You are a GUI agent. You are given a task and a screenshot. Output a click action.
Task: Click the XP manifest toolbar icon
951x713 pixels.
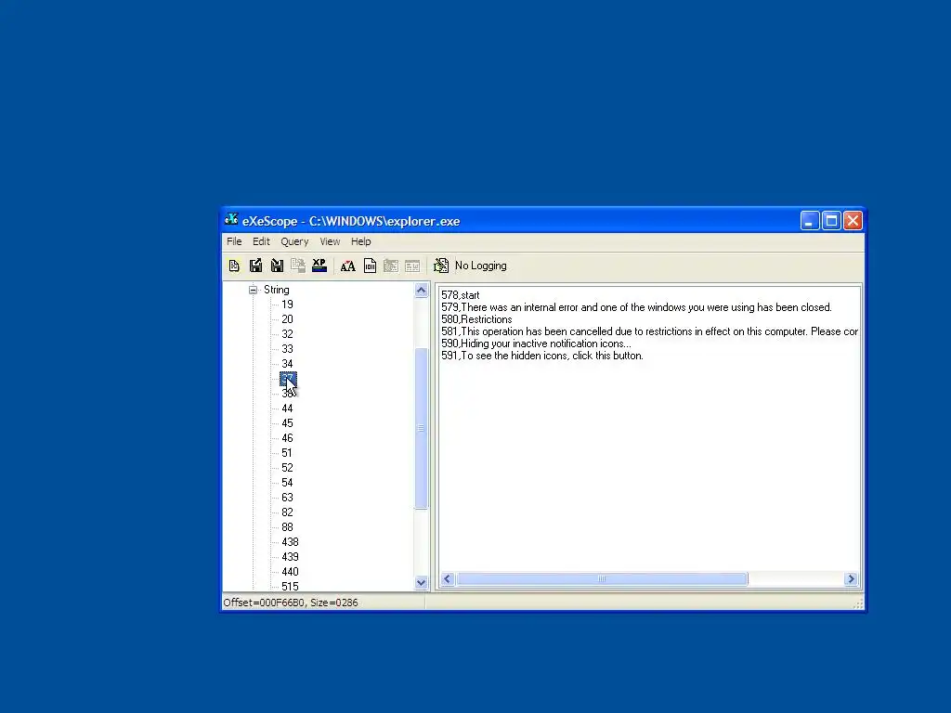coord(319,266)
